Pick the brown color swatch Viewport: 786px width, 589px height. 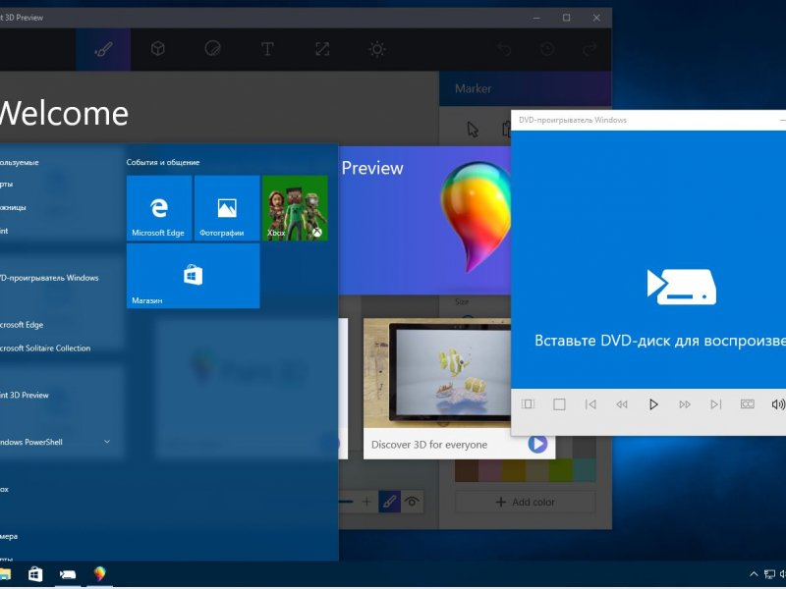[467, 471]
